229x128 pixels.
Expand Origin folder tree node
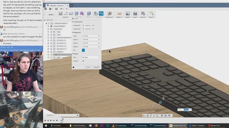click(48, 32)
